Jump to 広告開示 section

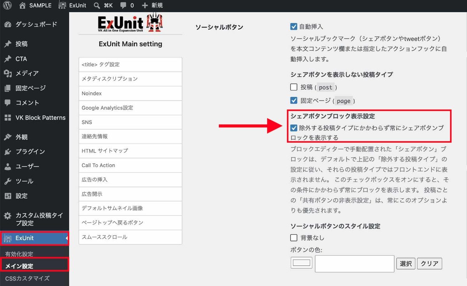130,194
